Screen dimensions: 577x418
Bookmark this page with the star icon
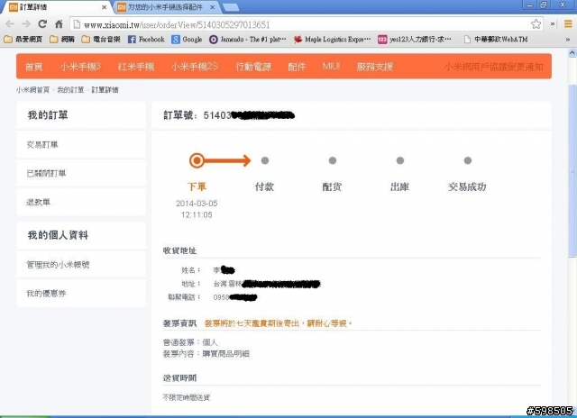(x=536, y=24)
